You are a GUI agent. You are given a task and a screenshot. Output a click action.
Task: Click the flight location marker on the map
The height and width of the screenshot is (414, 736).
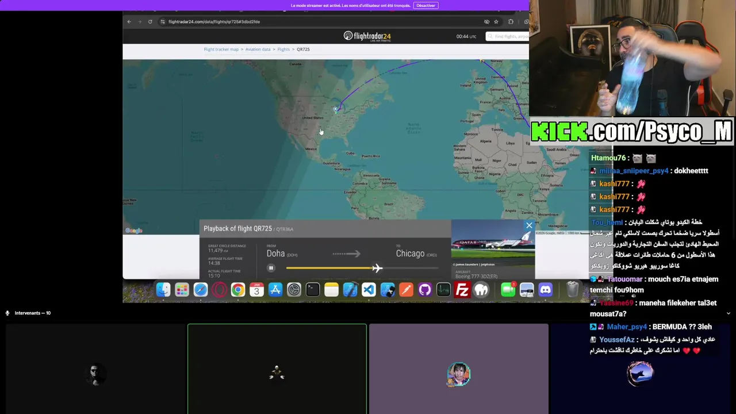pos(336,109)
